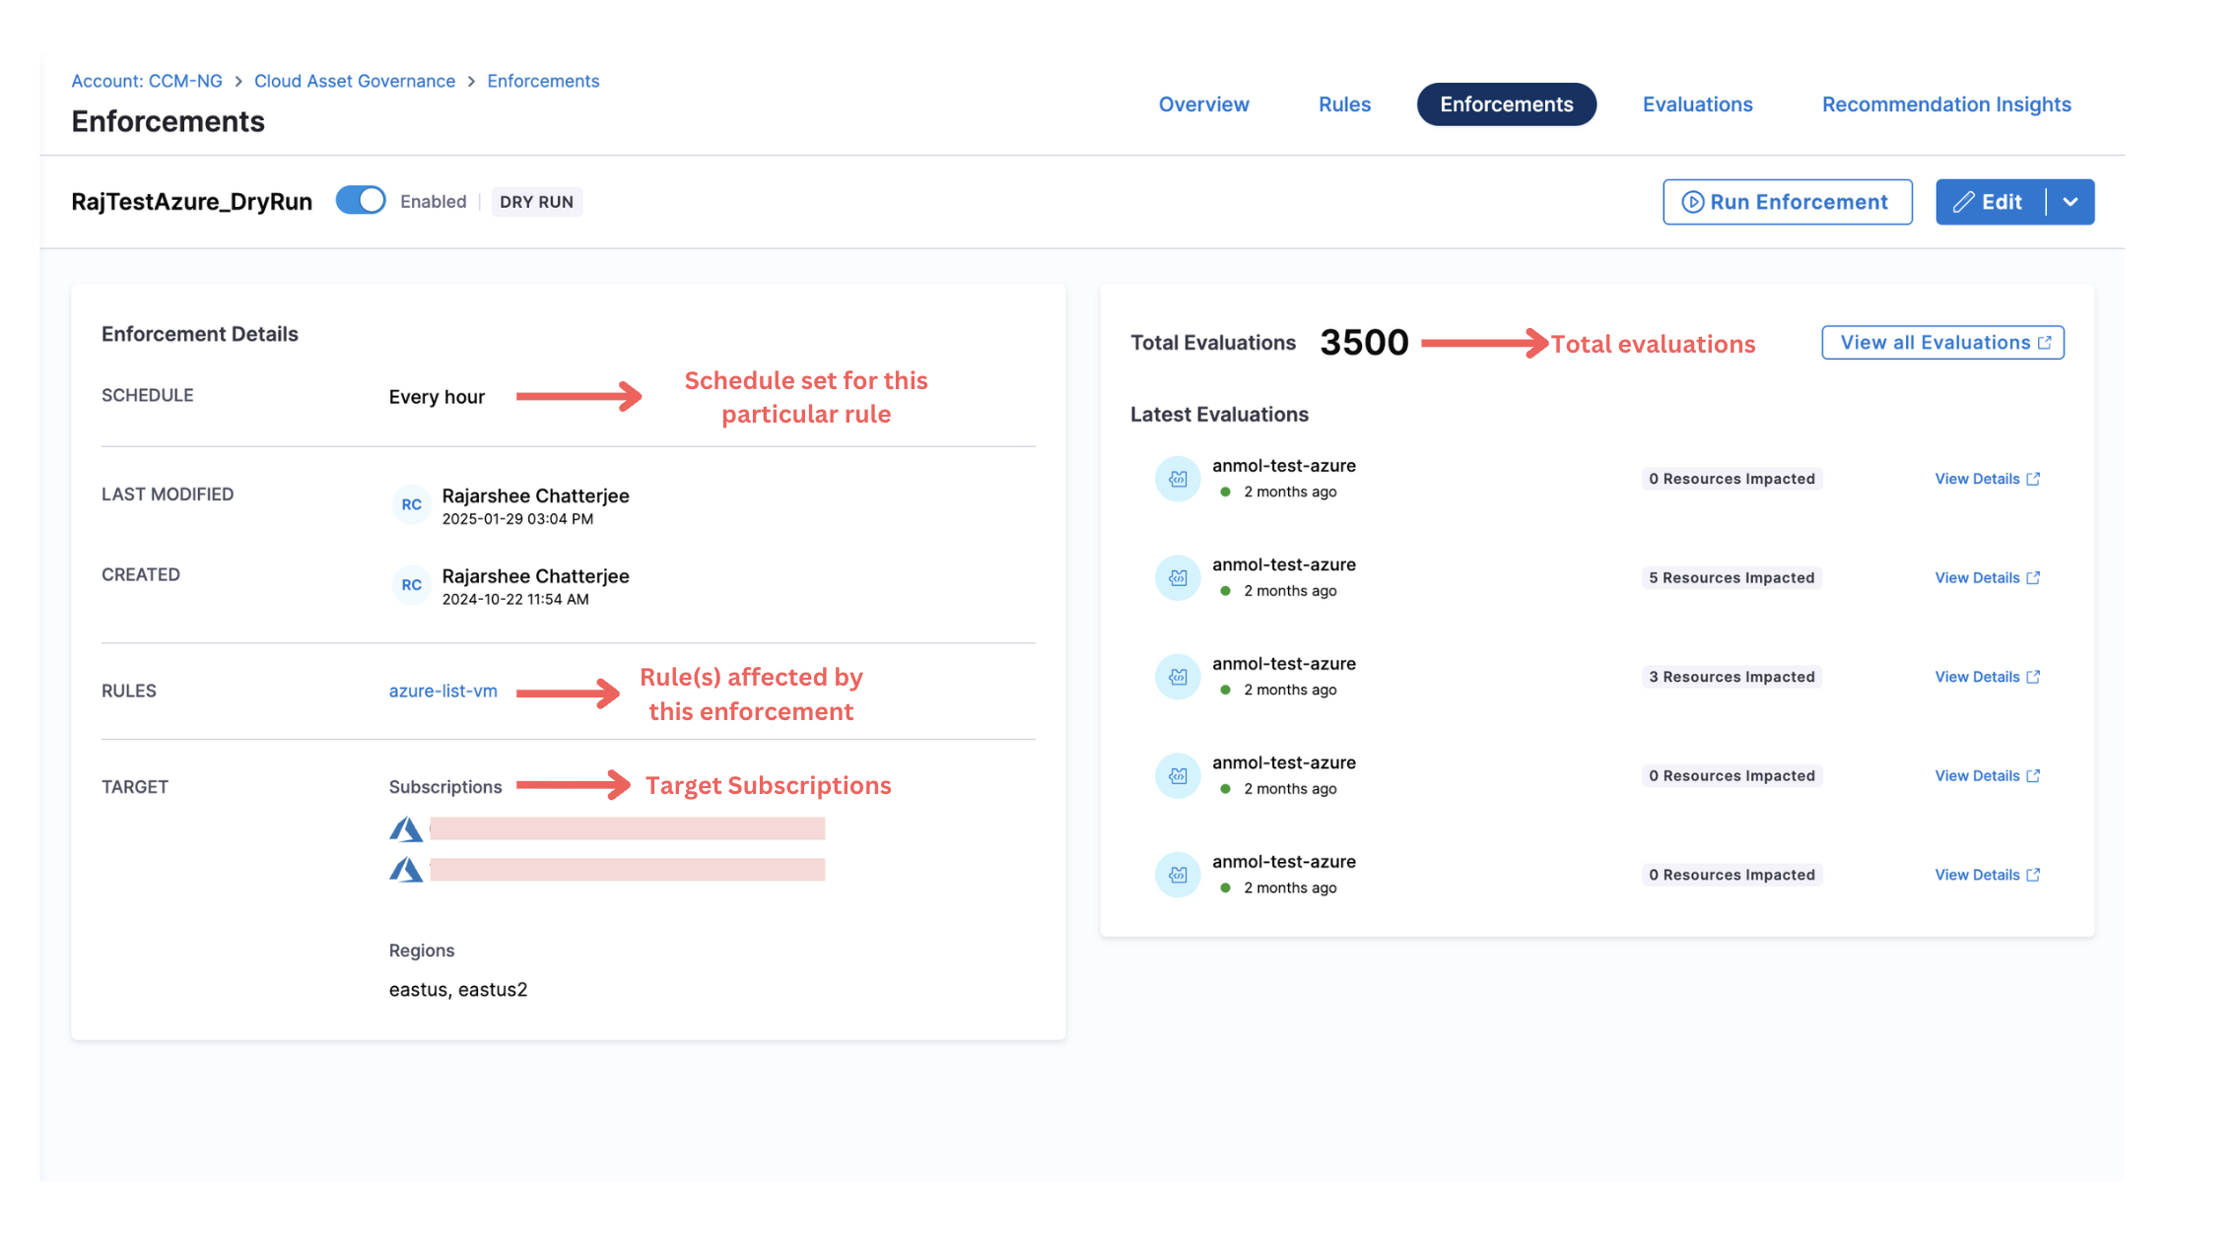Click the DRY RUN badge
The height and width of the screenshot is (1253, 2239).
point(536,202)
